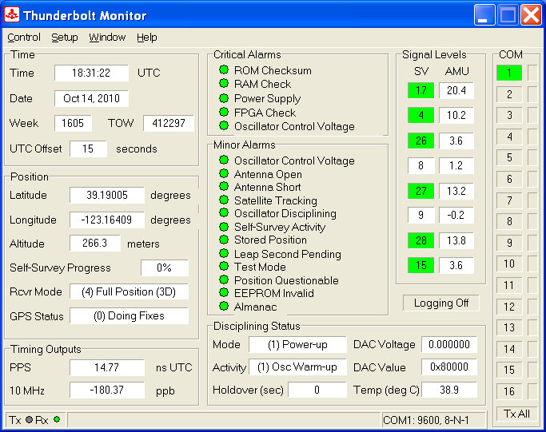Click the Satellite Tracking alarm indicator

(224, 200)
